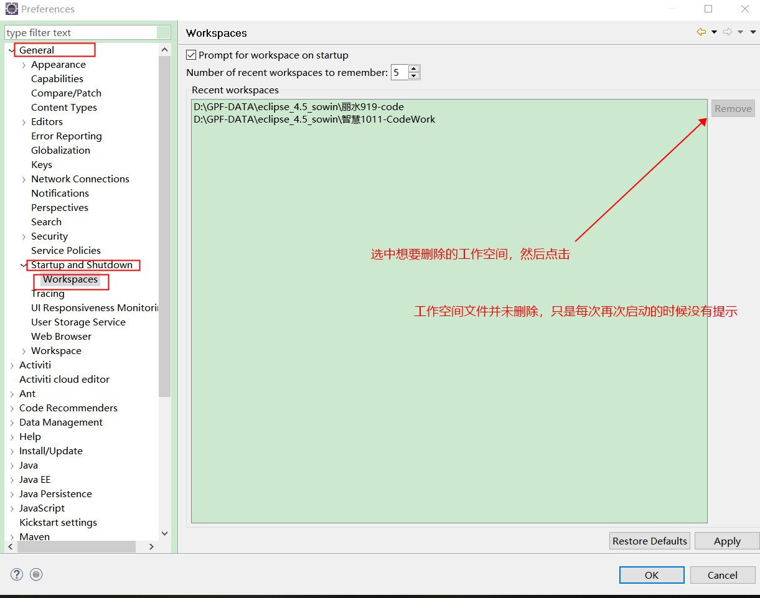Click the forward navigation arrow
This screenshot has width=760, height=598.
[x=727, y=32]
